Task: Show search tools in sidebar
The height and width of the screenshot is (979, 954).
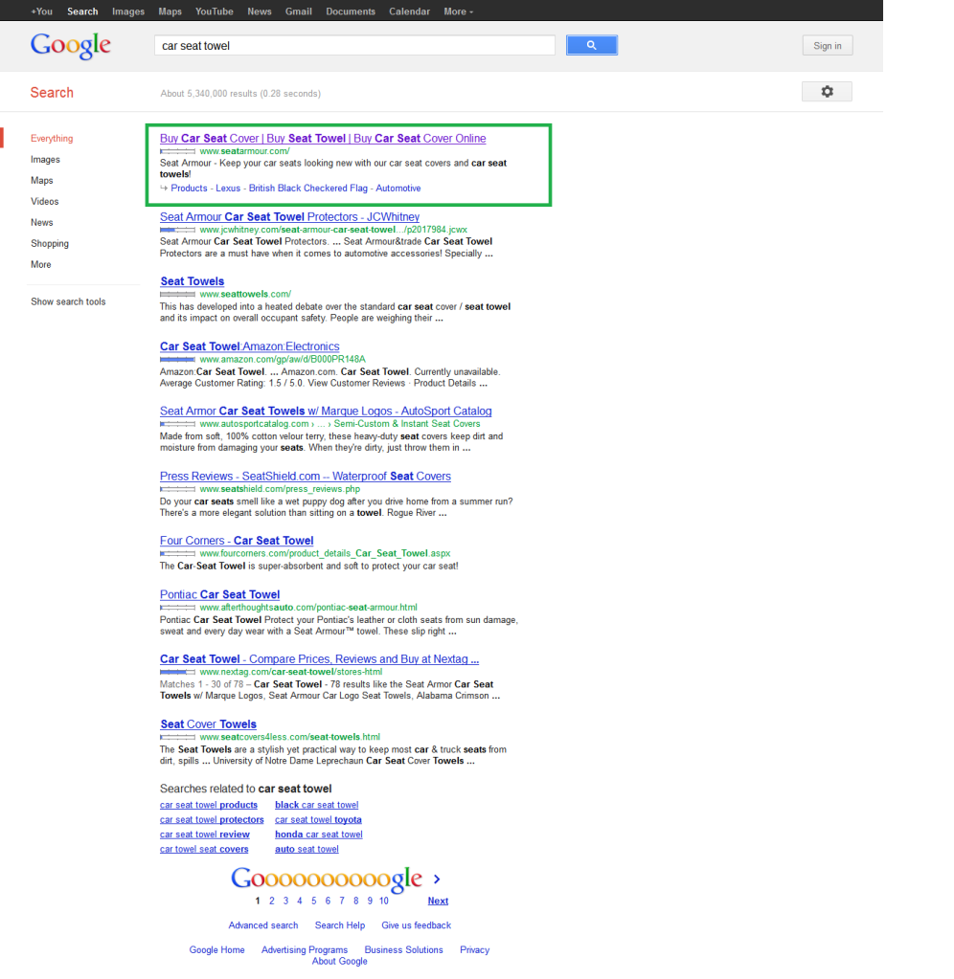Action: click(68, 301)
